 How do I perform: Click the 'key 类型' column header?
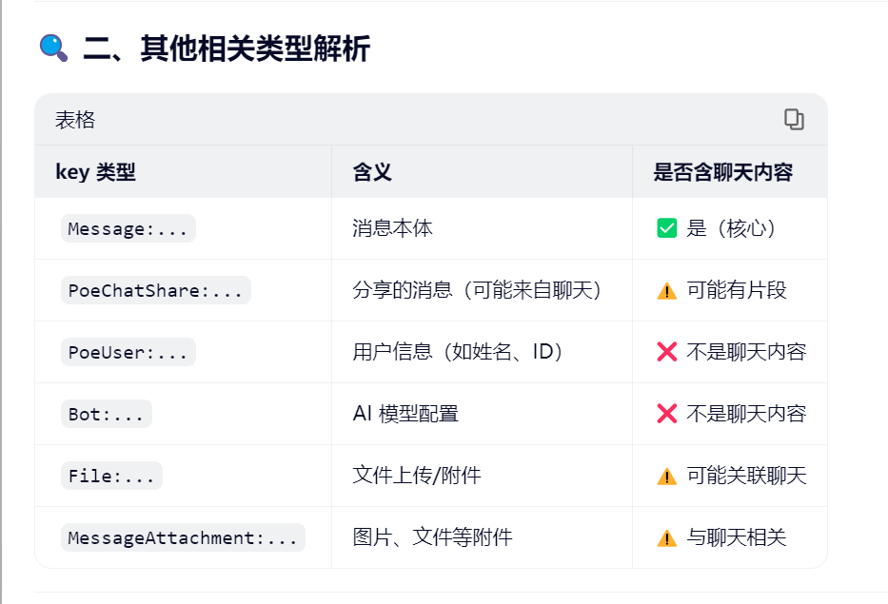click(x=96, y=172)
